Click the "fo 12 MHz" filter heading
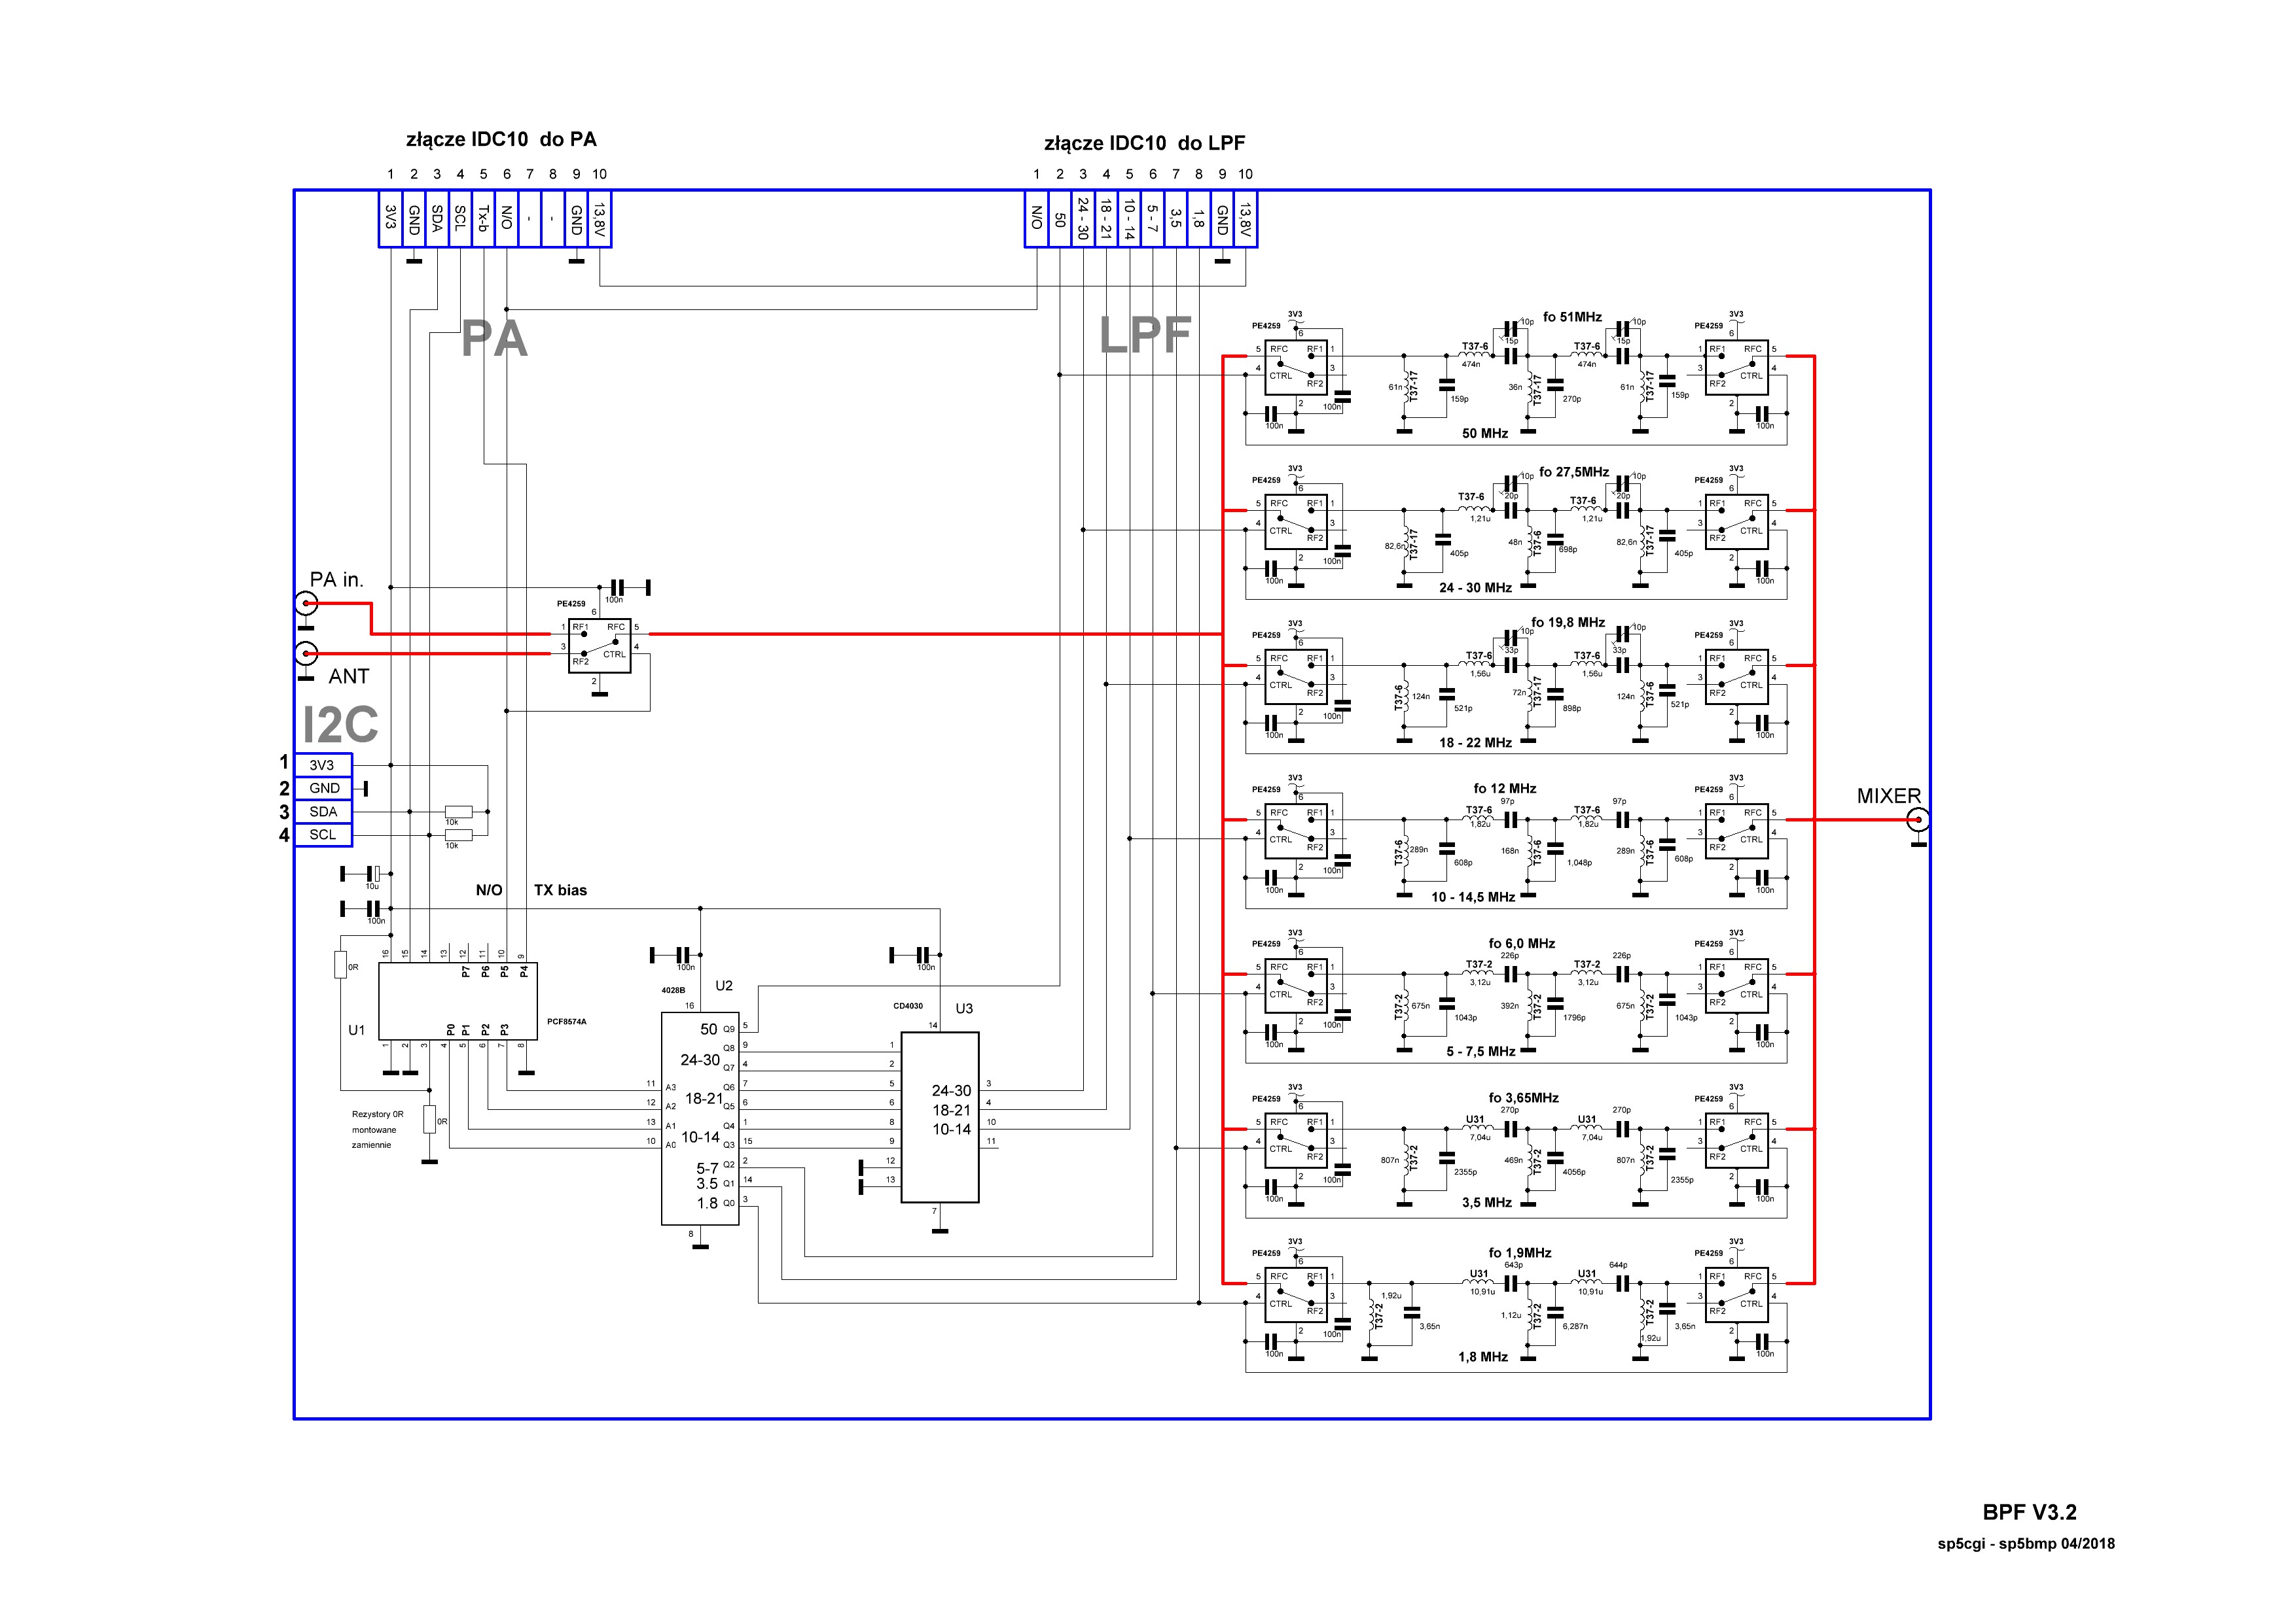This screenshot has width=2296, height=1622. pos(1504,789)
